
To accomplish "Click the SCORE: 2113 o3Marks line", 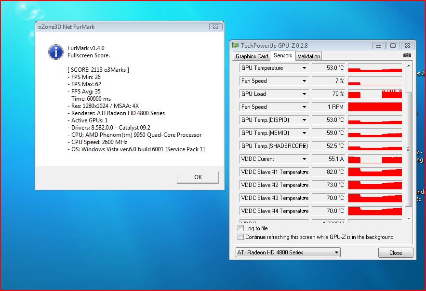I will [x=98, y=70].
